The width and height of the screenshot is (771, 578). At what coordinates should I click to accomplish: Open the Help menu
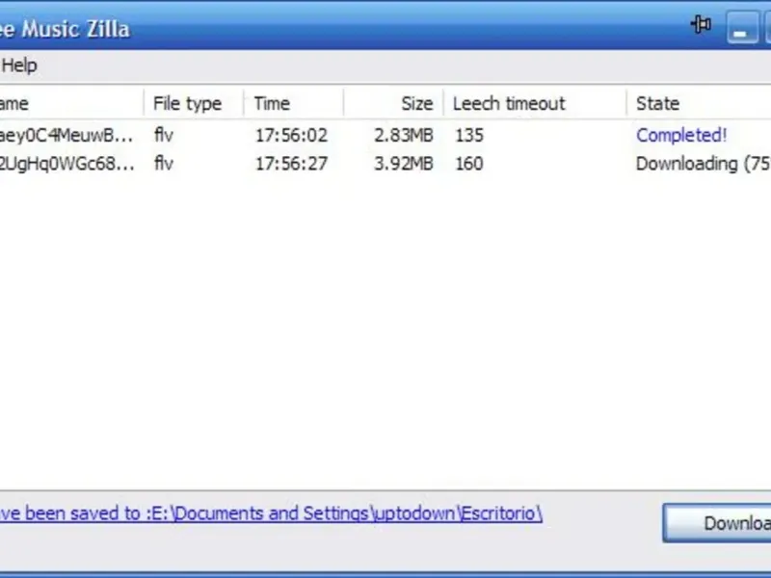tap(19, 66)
